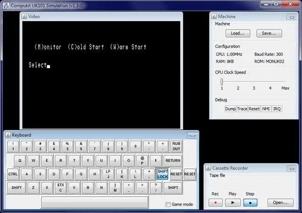This screenshot has width=302, height=213.
Task: Start tape playback with the Play button
Action: point(233,203)
